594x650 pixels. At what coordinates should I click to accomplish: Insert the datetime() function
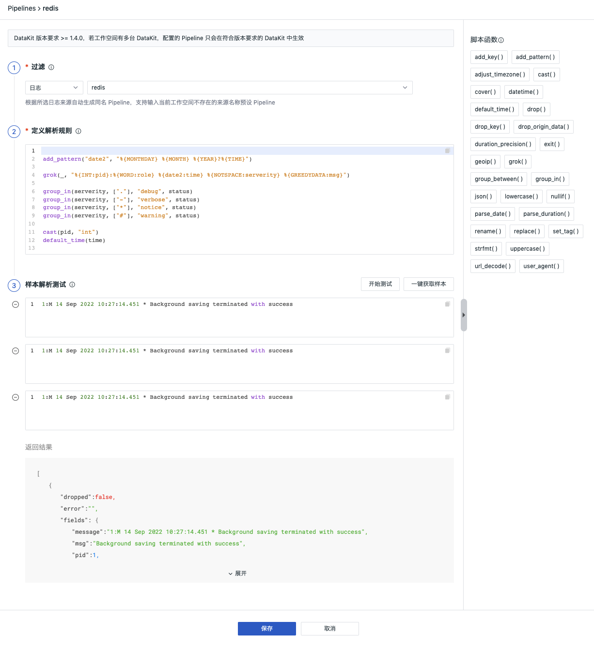524,92
